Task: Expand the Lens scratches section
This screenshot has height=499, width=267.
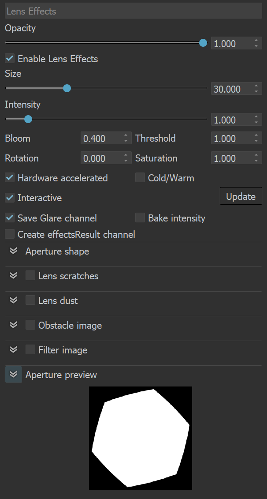Action: tap(13, 275)
